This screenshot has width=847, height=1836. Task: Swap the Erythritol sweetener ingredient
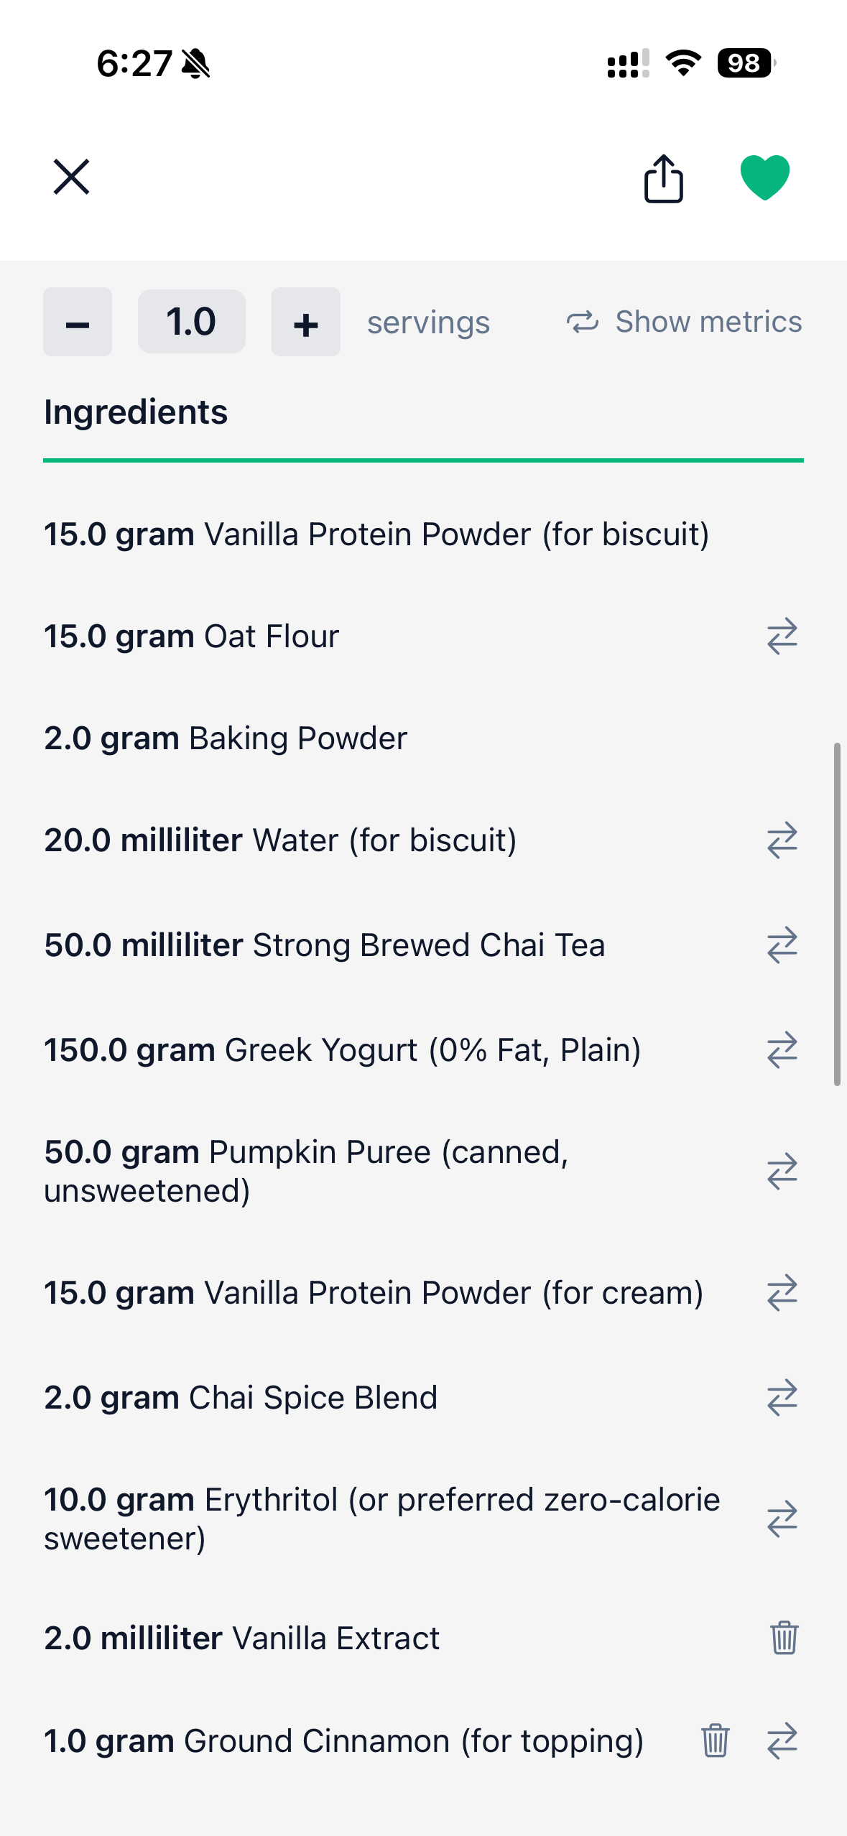pos(782,1519)
